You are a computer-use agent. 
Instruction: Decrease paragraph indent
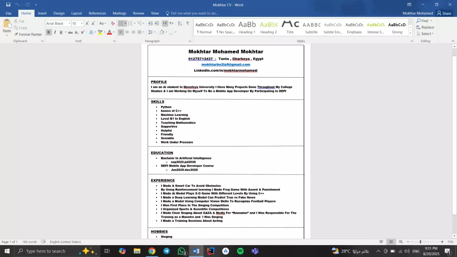[x=150, y=23]
